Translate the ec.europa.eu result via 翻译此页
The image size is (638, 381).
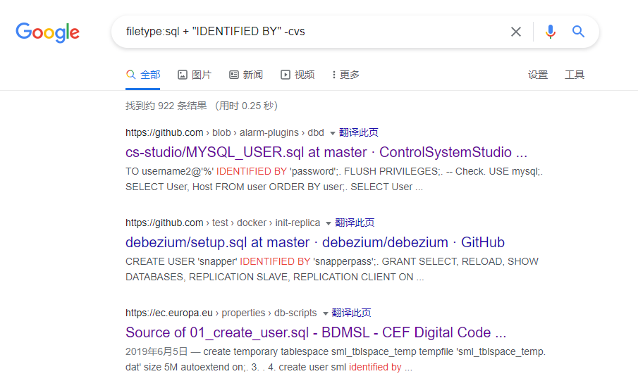click(351, 313)
